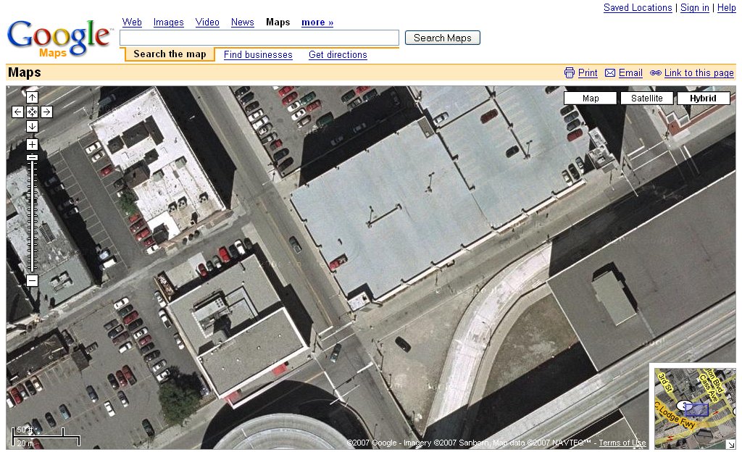Pan the map down with the arrow
Screen dimensions: 742x452
[32, 126]
